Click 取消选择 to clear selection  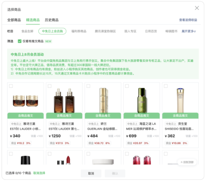[39, 173]
